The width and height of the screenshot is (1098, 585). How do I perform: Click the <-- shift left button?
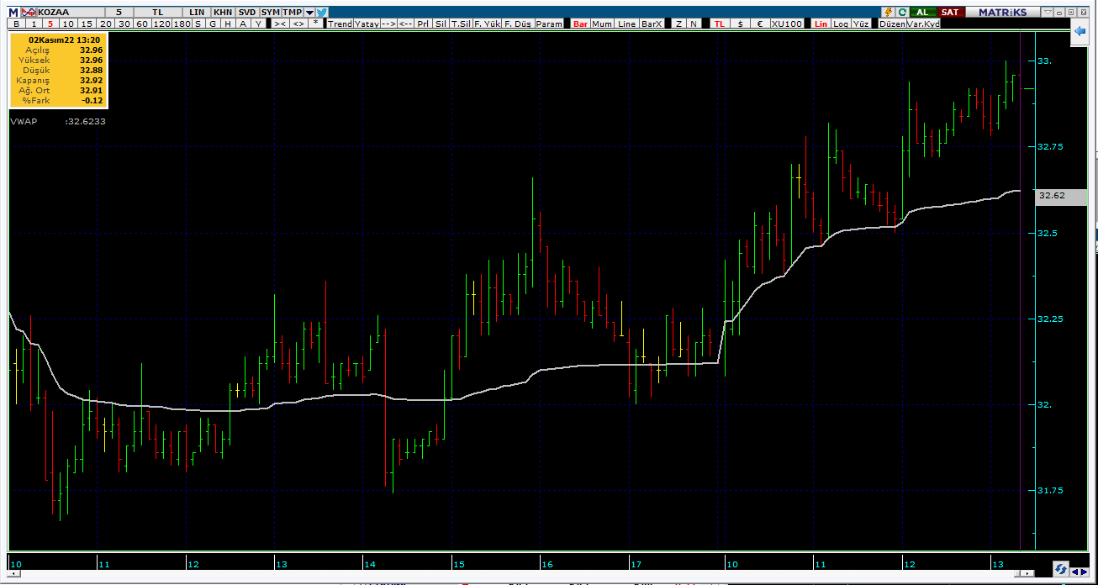tap(404, 24)
